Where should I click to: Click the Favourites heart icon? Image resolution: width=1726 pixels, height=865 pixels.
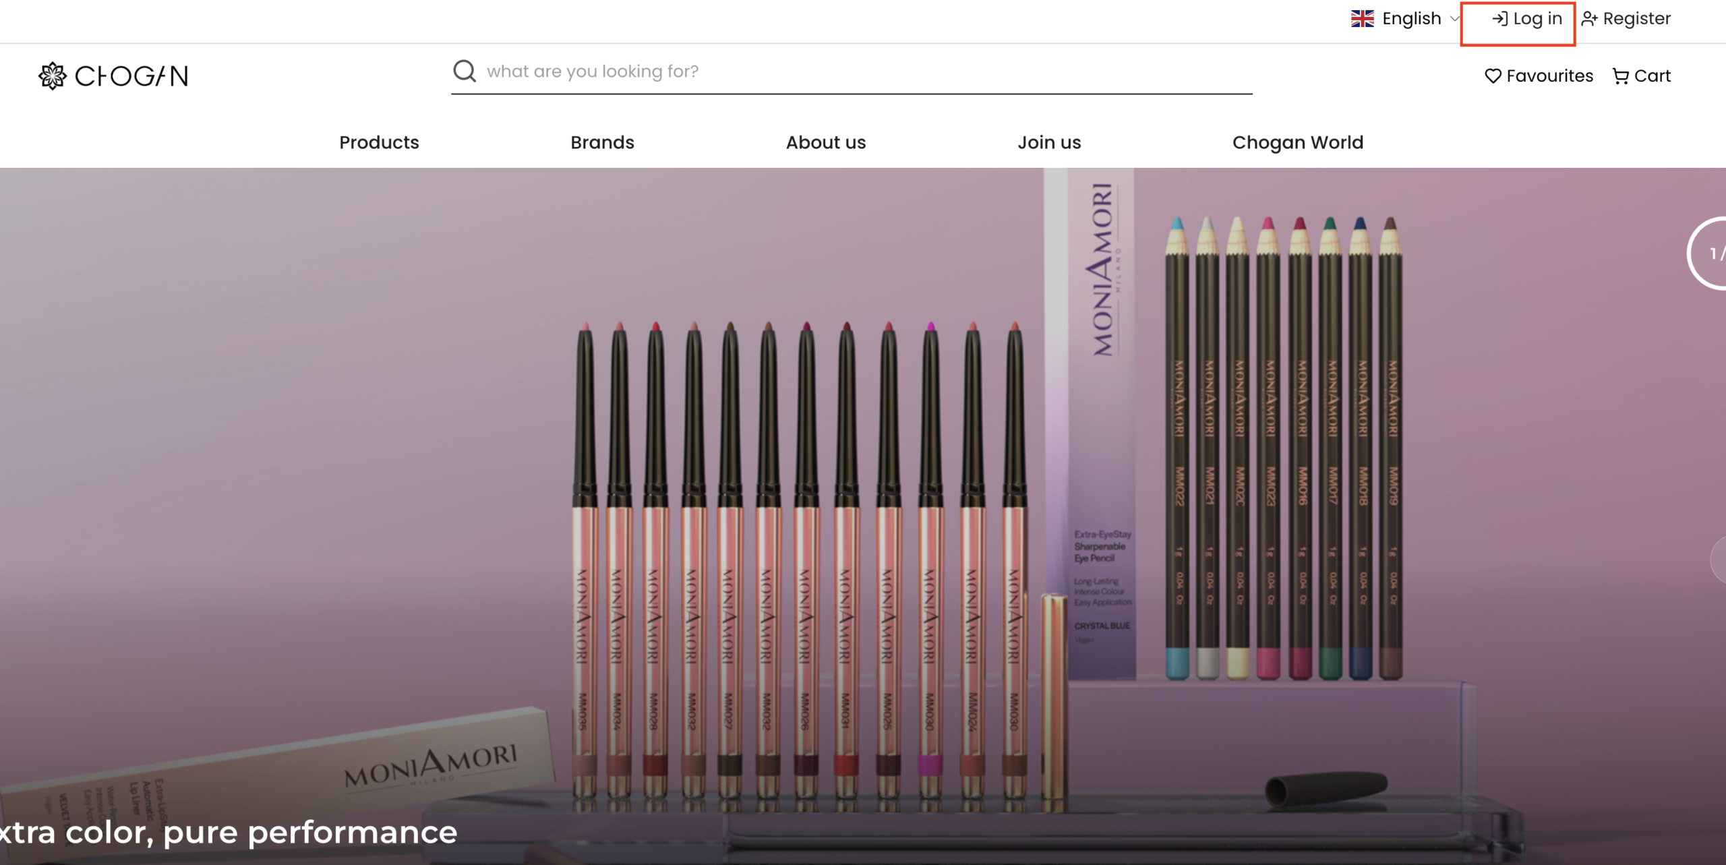point(1493,76)
